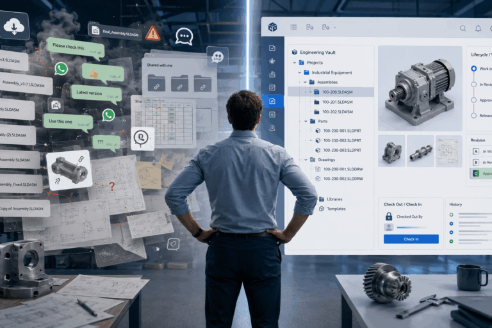Click the user avatar under Checked Out By
This screenshot has width=492, height=328.
point(388,227)
